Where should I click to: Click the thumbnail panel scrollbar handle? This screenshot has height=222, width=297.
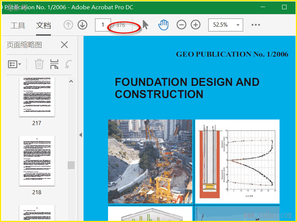pos(71,165)
